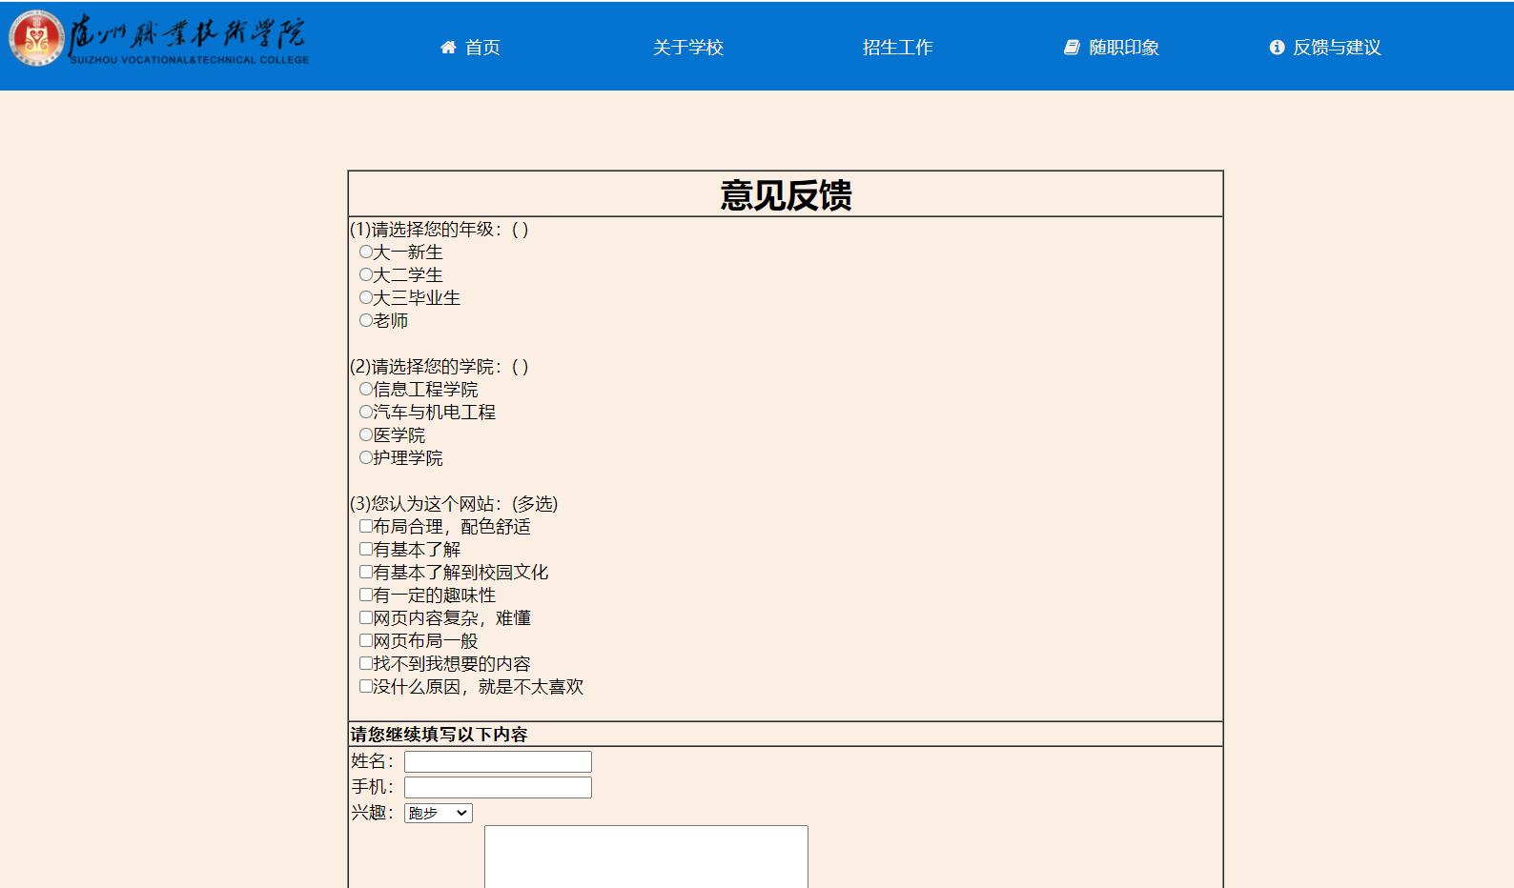Choose 大三毕业生 as your grade

[366, 297]
